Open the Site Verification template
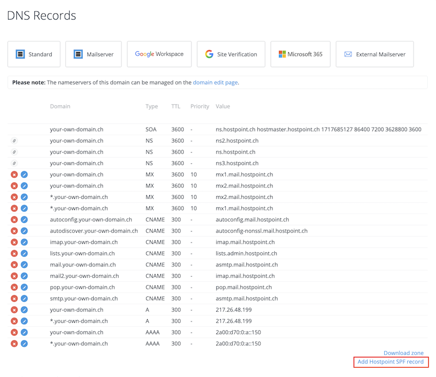 click(231, 54)
